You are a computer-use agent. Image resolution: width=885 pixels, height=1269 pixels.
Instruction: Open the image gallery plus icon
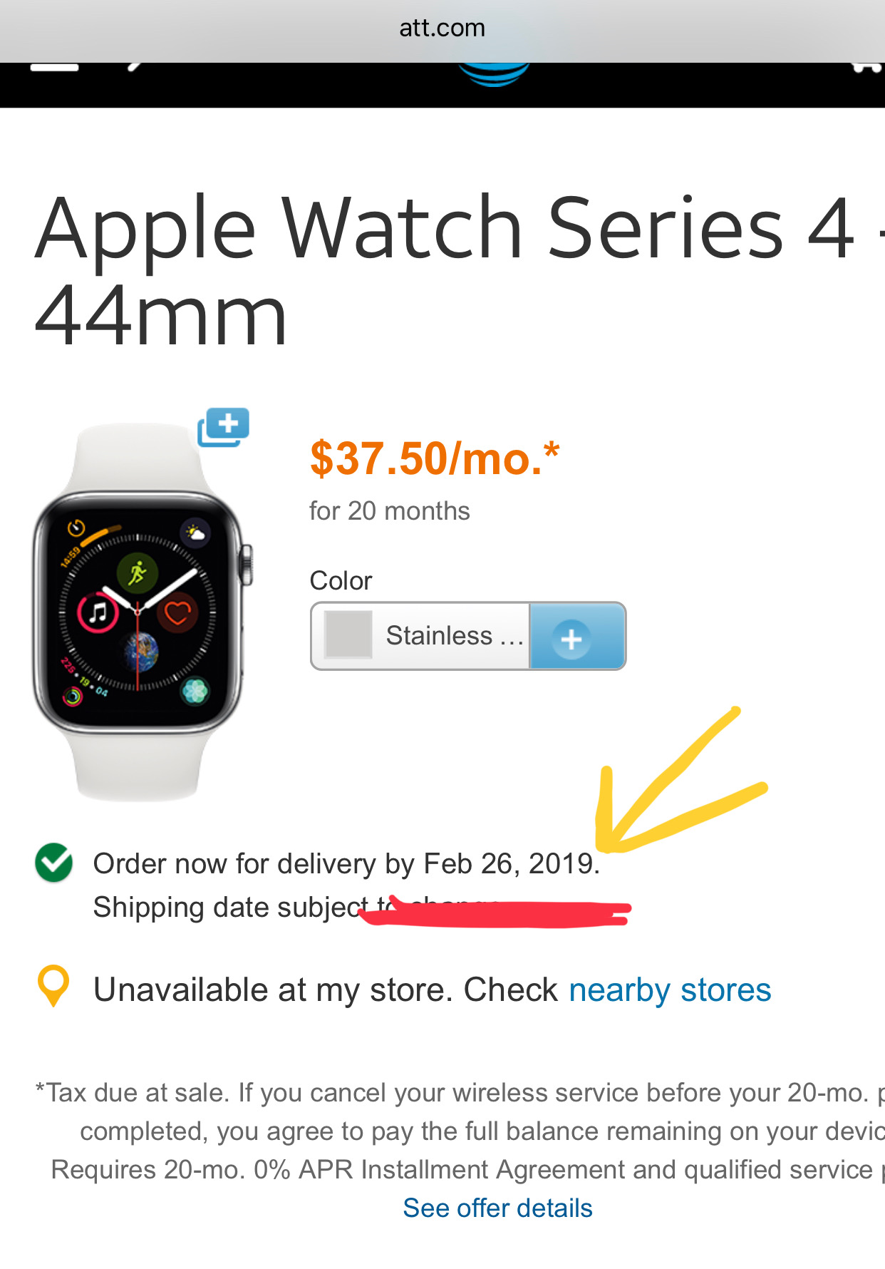coord(223,427)
